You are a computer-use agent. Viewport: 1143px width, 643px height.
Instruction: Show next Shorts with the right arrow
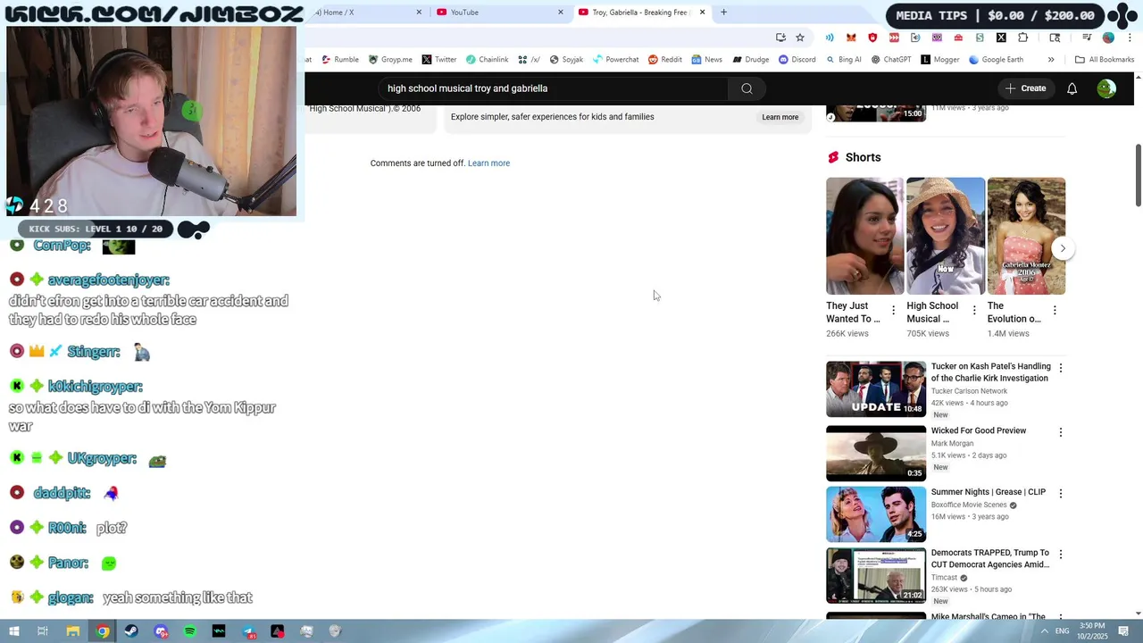pos(1063,248)
